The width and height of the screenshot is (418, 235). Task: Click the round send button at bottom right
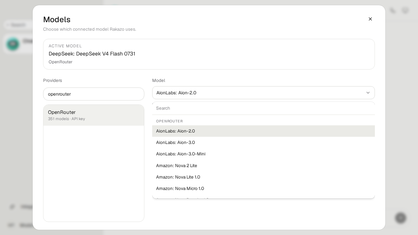pyautogui.click(x=400, y=218)
